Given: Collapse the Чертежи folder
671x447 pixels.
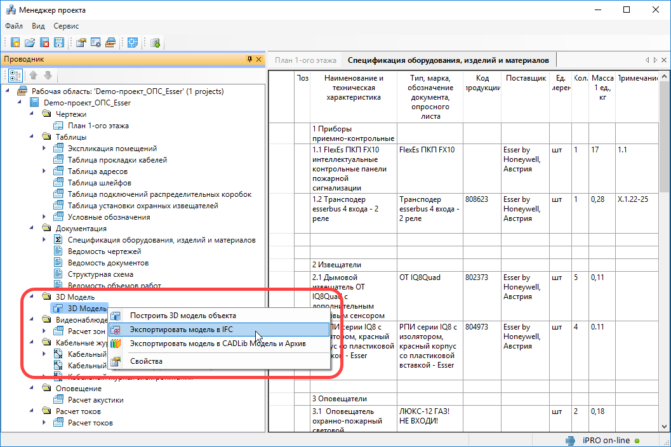Looking at the screenshot, I should coord(32,114).
